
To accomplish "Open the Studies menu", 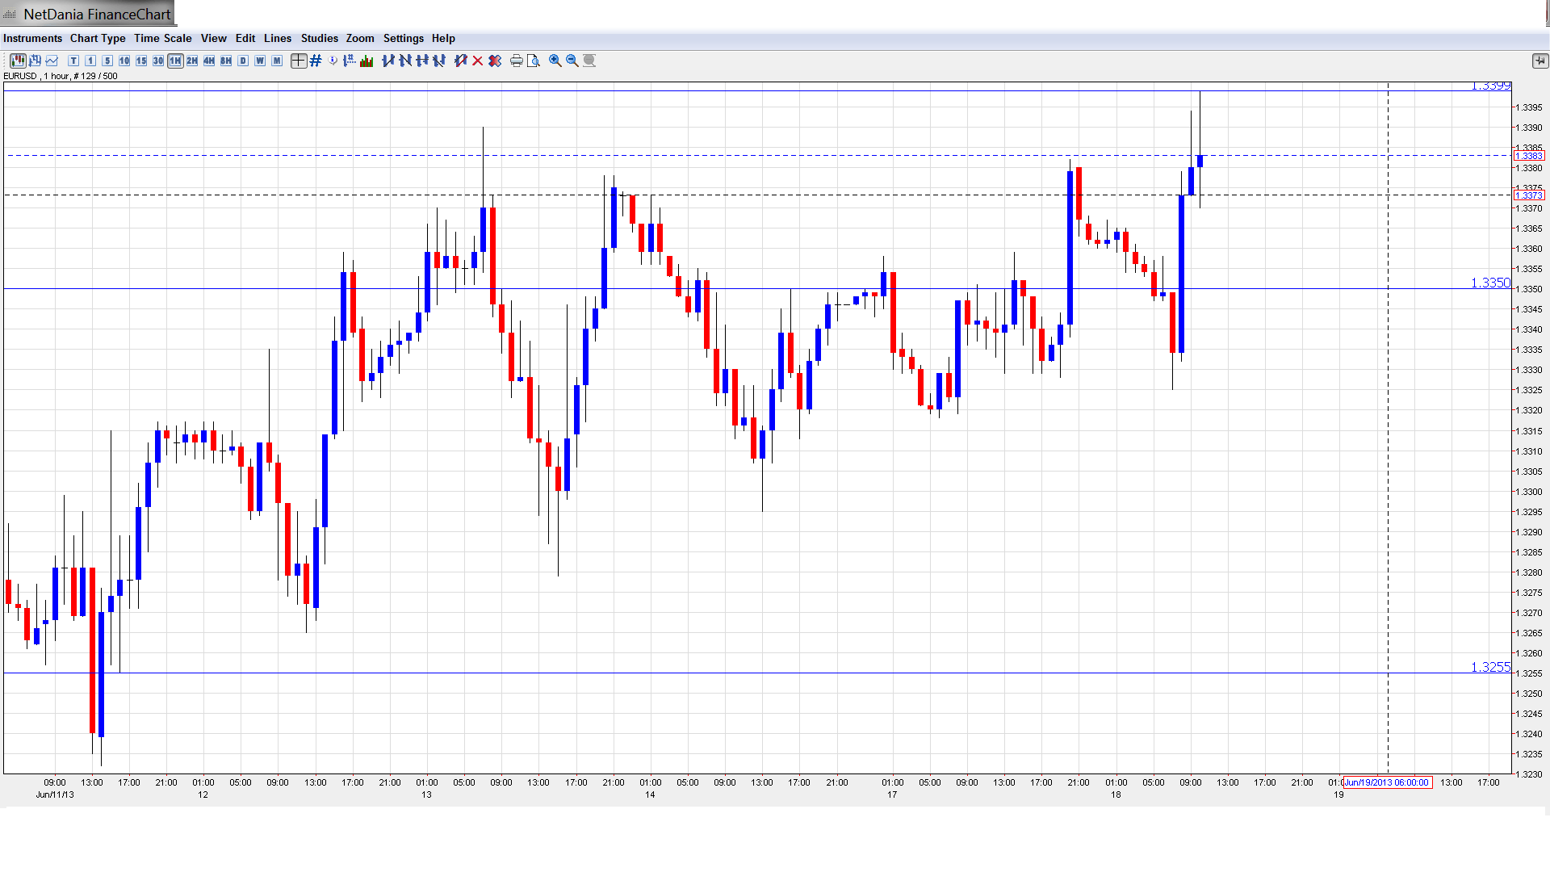I will tap(319, 38).
